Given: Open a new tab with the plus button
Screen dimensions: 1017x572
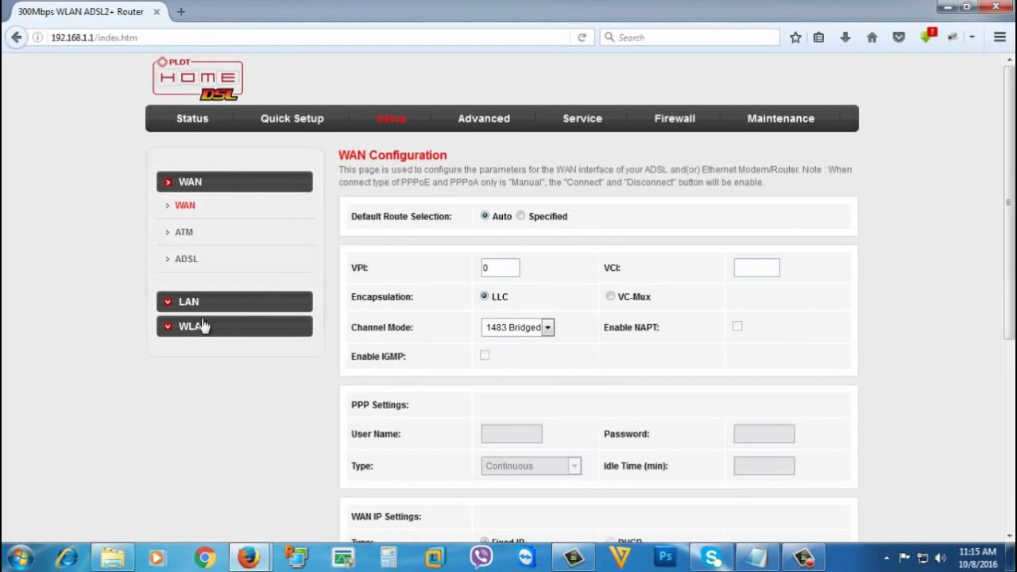Looking at the screenshot, I should click(x=181, y=12).
